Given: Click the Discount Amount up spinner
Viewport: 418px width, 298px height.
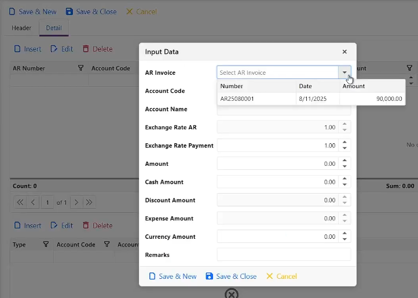Looking at the screenshot, I should [x=344, y=197].
